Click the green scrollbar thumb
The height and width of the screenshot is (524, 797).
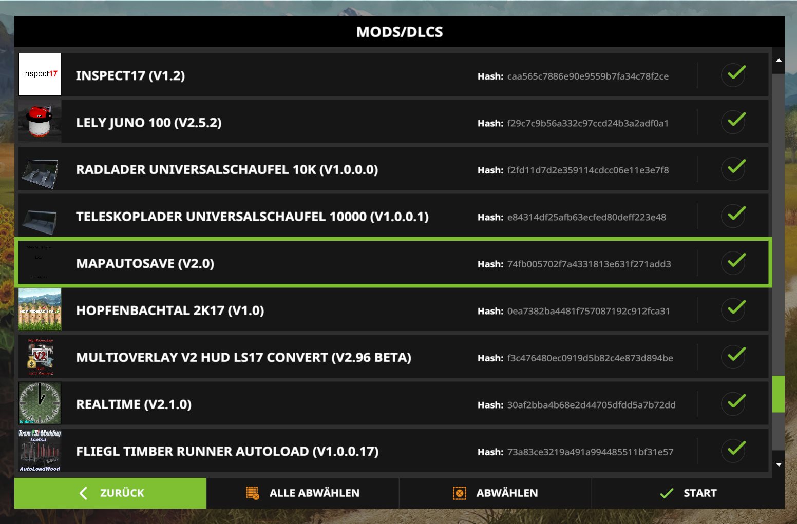[x=778, y=394]
